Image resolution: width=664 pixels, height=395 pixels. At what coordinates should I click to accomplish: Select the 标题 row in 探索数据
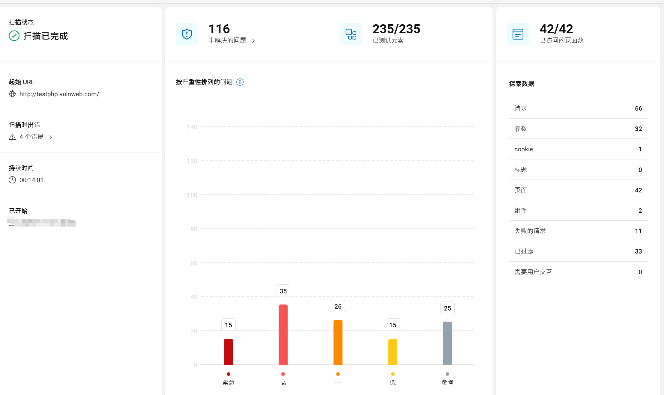pos(578,170)
